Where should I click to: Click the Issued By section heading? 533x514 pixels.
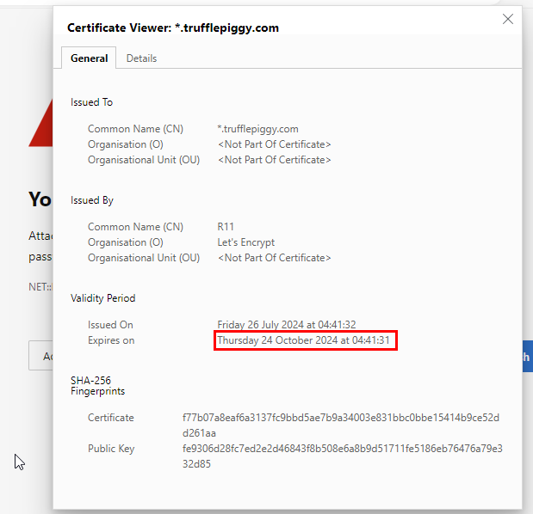pos(92,200)
